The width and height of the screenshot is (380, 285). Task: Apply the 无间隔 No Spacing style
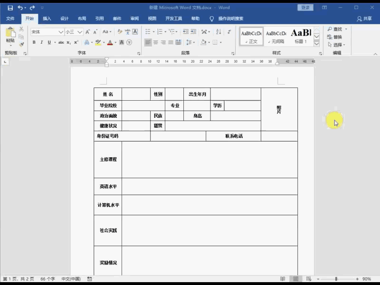(276, 37)
